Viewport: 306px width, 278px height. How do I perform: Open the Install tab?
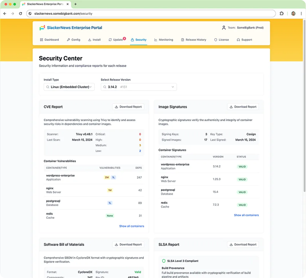click(x=94, y=40)
